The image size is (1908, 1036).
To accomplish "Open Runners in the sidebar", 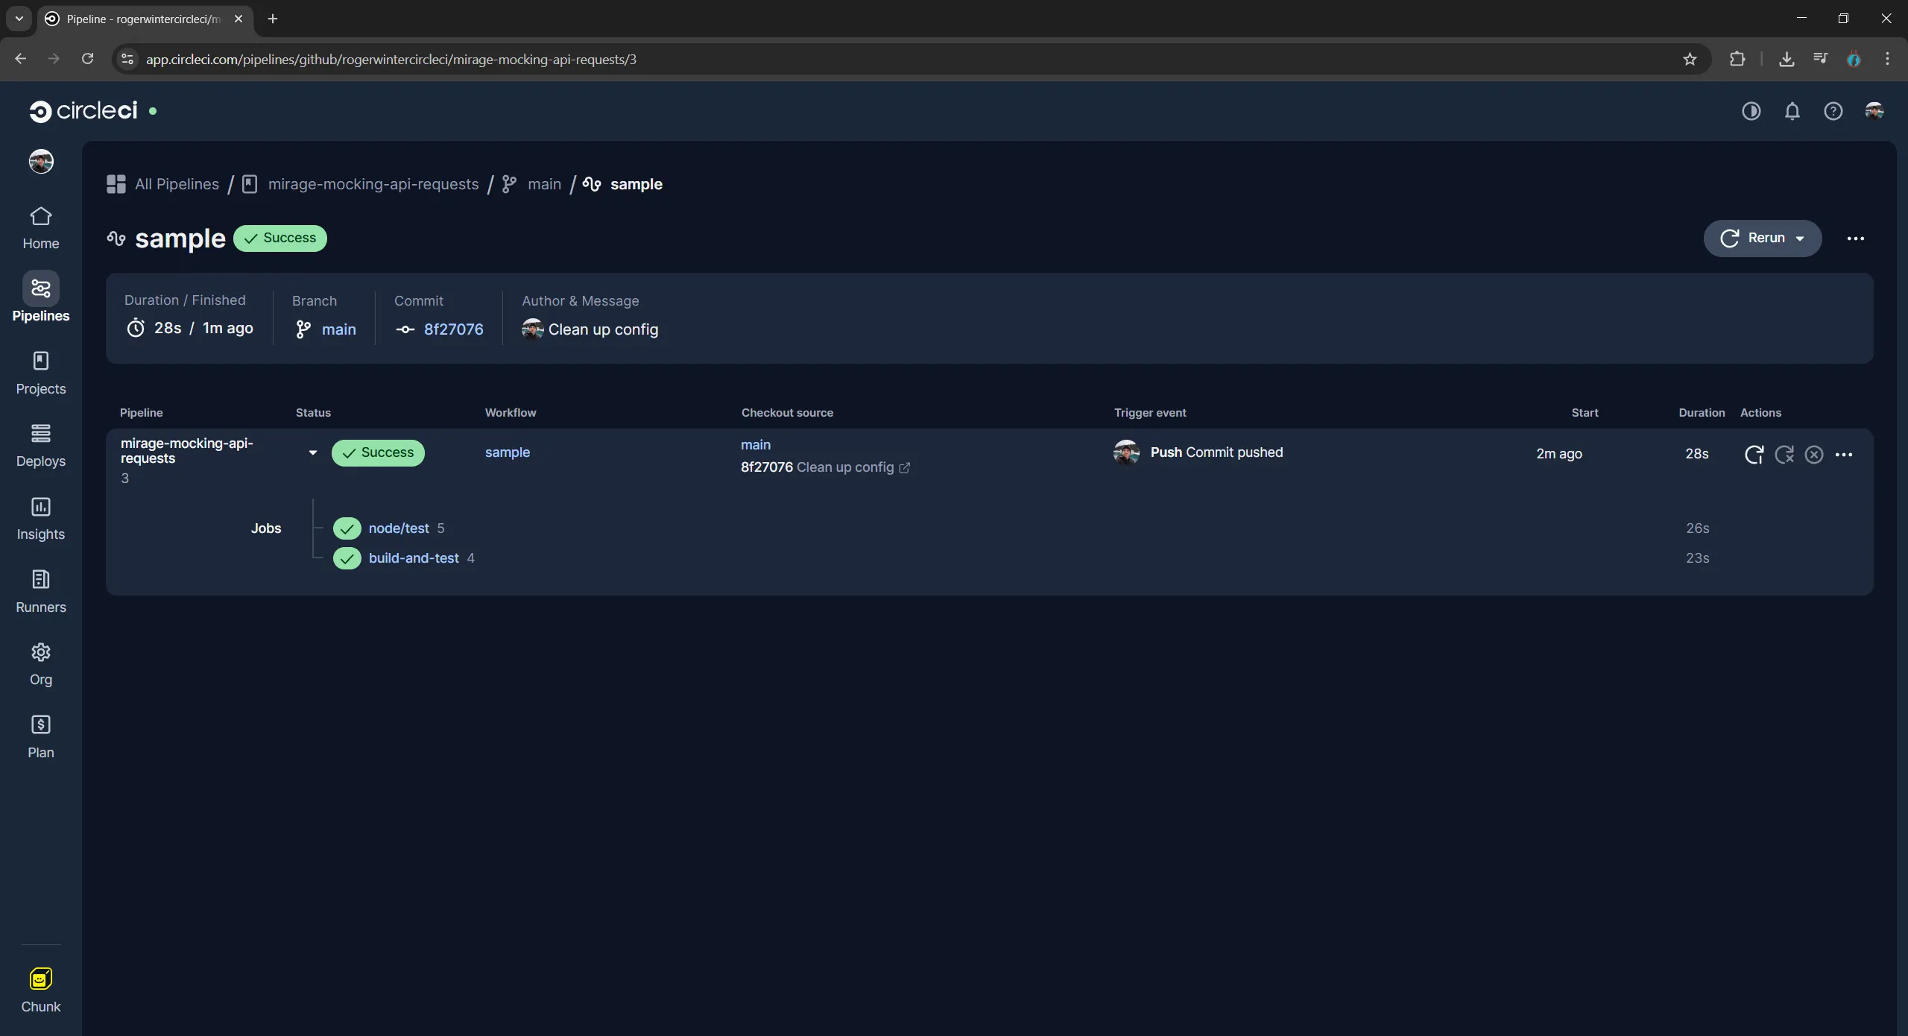I will coord(41,592).
